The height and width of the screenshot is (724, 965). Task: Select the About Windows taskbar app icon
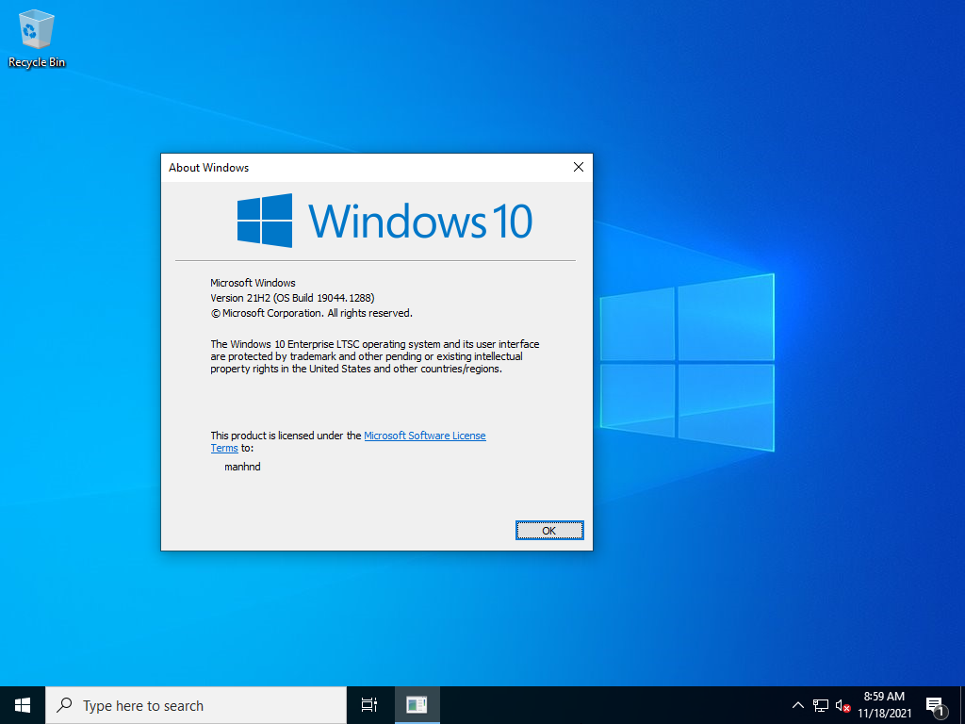[x=417, y=705]
